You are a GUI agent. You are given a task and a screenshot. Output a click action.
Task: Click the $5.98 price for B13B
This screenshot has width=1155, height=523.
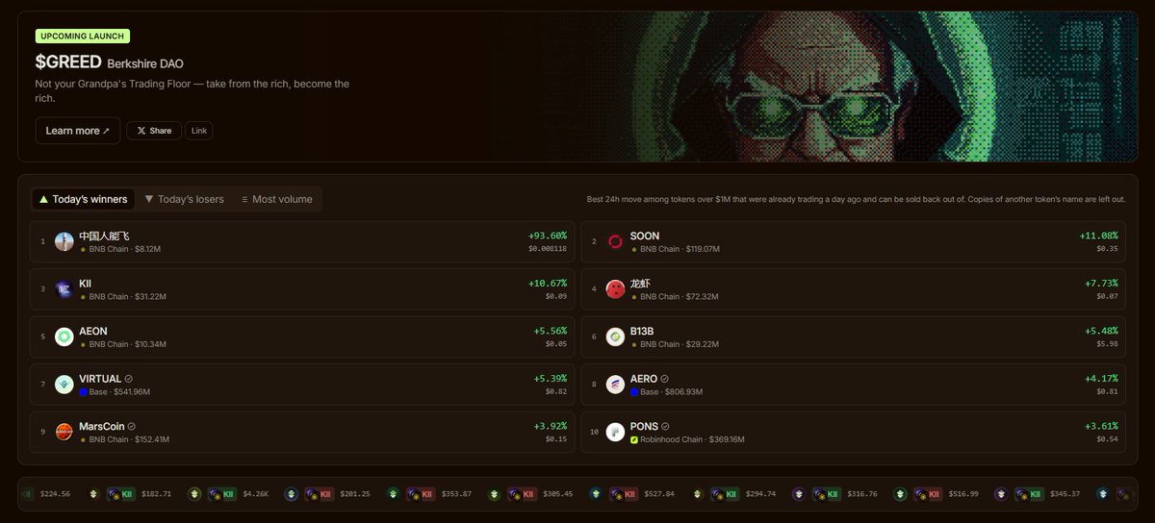click(x=1108, y=344)
